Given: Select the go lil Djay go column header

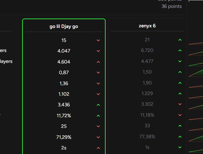Looking at the screenshot, I should pos(64,26).
